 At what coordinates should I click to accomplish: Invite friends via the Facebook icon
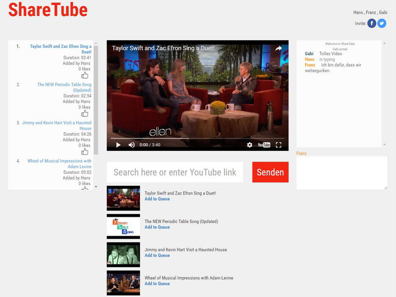tap(372, 23)
